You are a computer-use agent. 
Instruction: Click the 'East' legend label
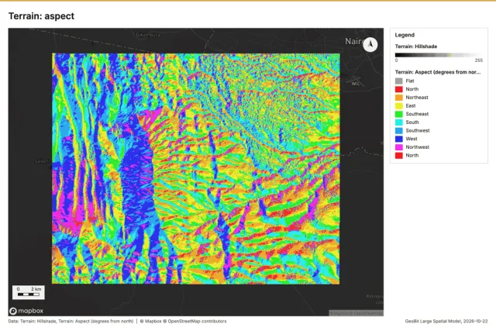(411, 105)
